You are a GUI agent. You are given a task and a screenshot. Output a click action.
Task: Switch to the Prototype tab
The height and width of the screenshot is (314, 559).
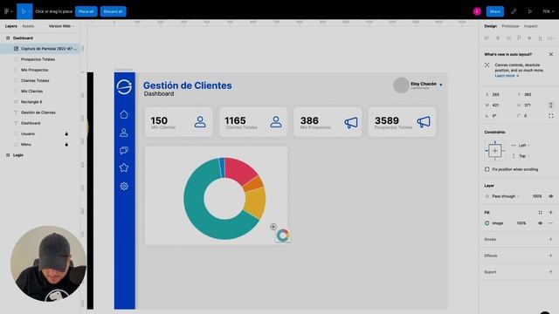[510, 26]
